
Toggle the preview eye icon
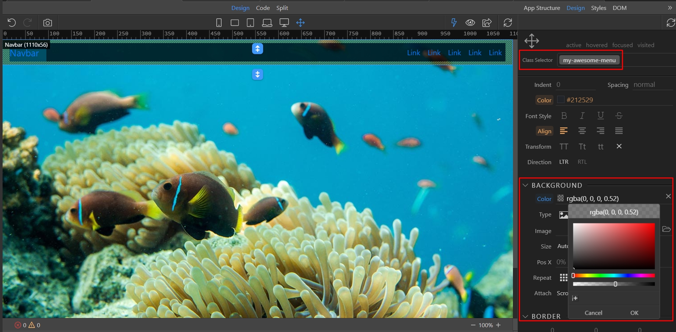470,23
